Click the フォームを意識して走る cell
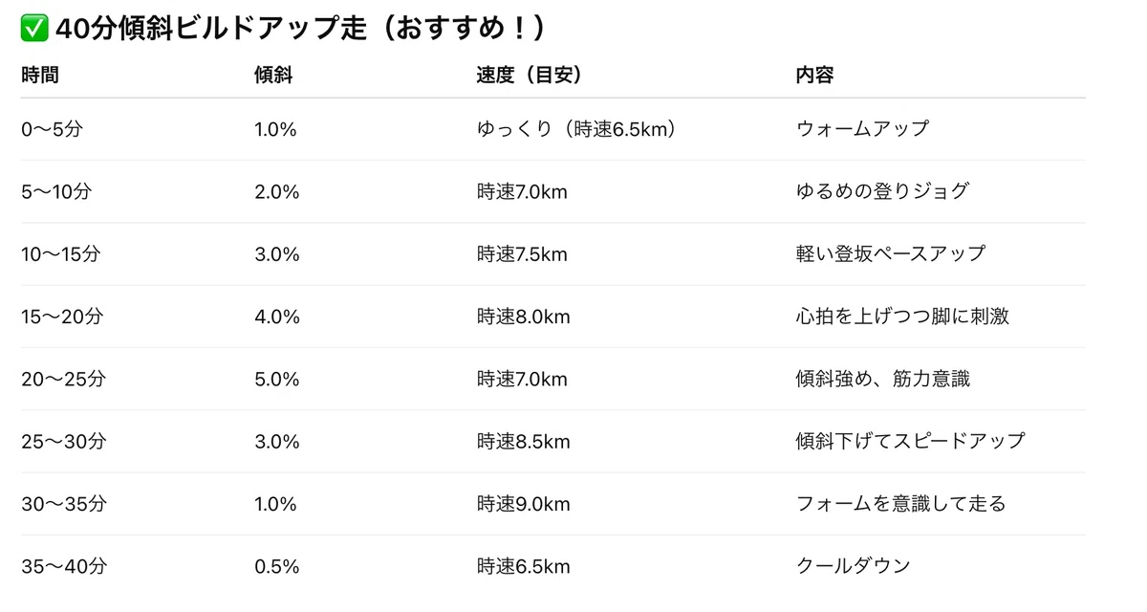1147x612 pixels. pos(900,504)
